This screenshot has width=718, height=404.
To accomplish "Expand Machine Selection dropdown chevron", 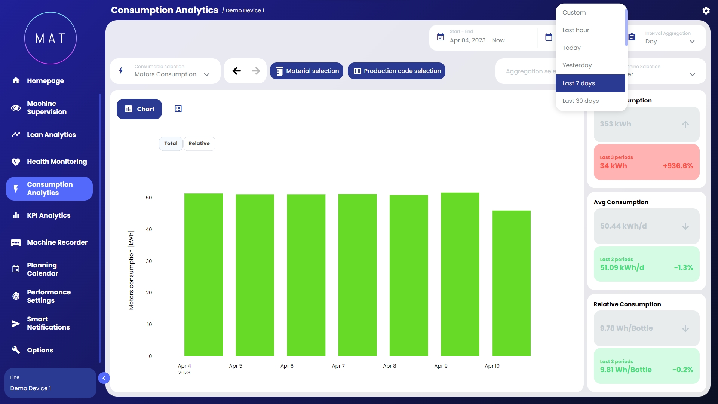I will [692, 74].
